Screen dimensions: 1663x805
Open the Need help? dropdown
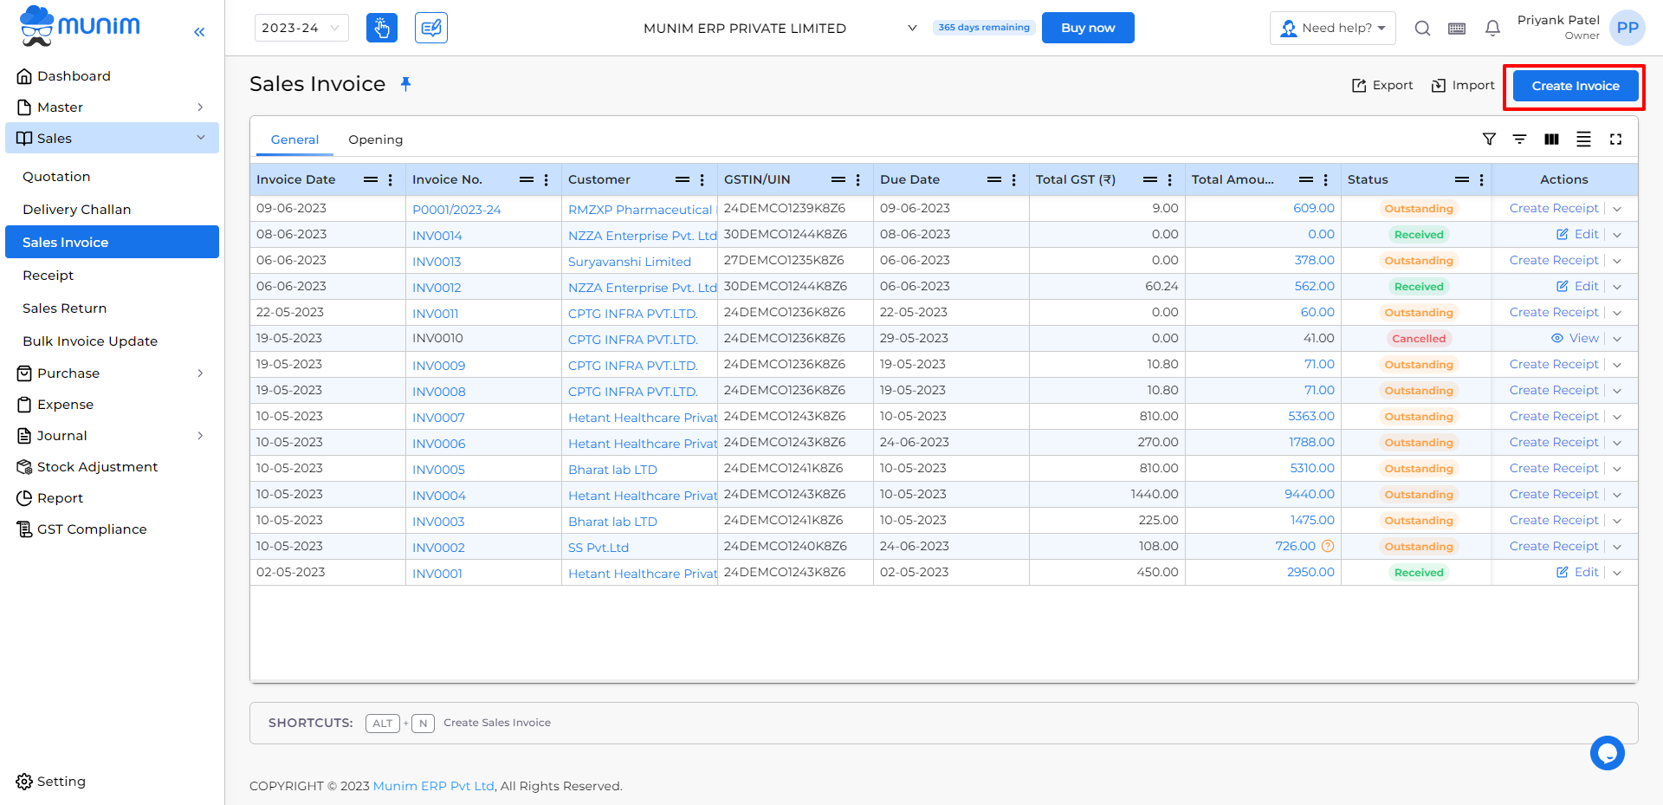(1333, 28)
